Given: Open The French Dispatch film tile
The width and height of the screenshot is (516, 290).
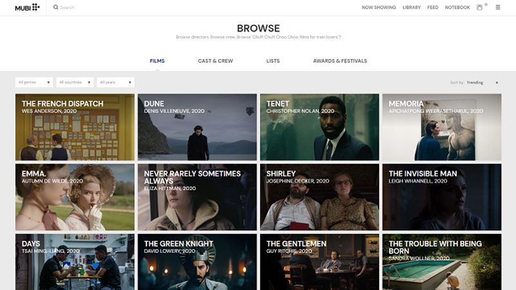Looking at the screenshot, I should (75, 127).
